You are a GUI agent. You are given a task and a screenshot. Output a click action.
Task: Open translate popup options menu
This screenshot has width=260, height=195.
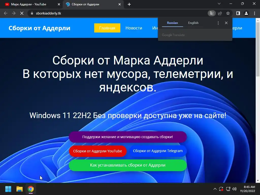point(218,23)
